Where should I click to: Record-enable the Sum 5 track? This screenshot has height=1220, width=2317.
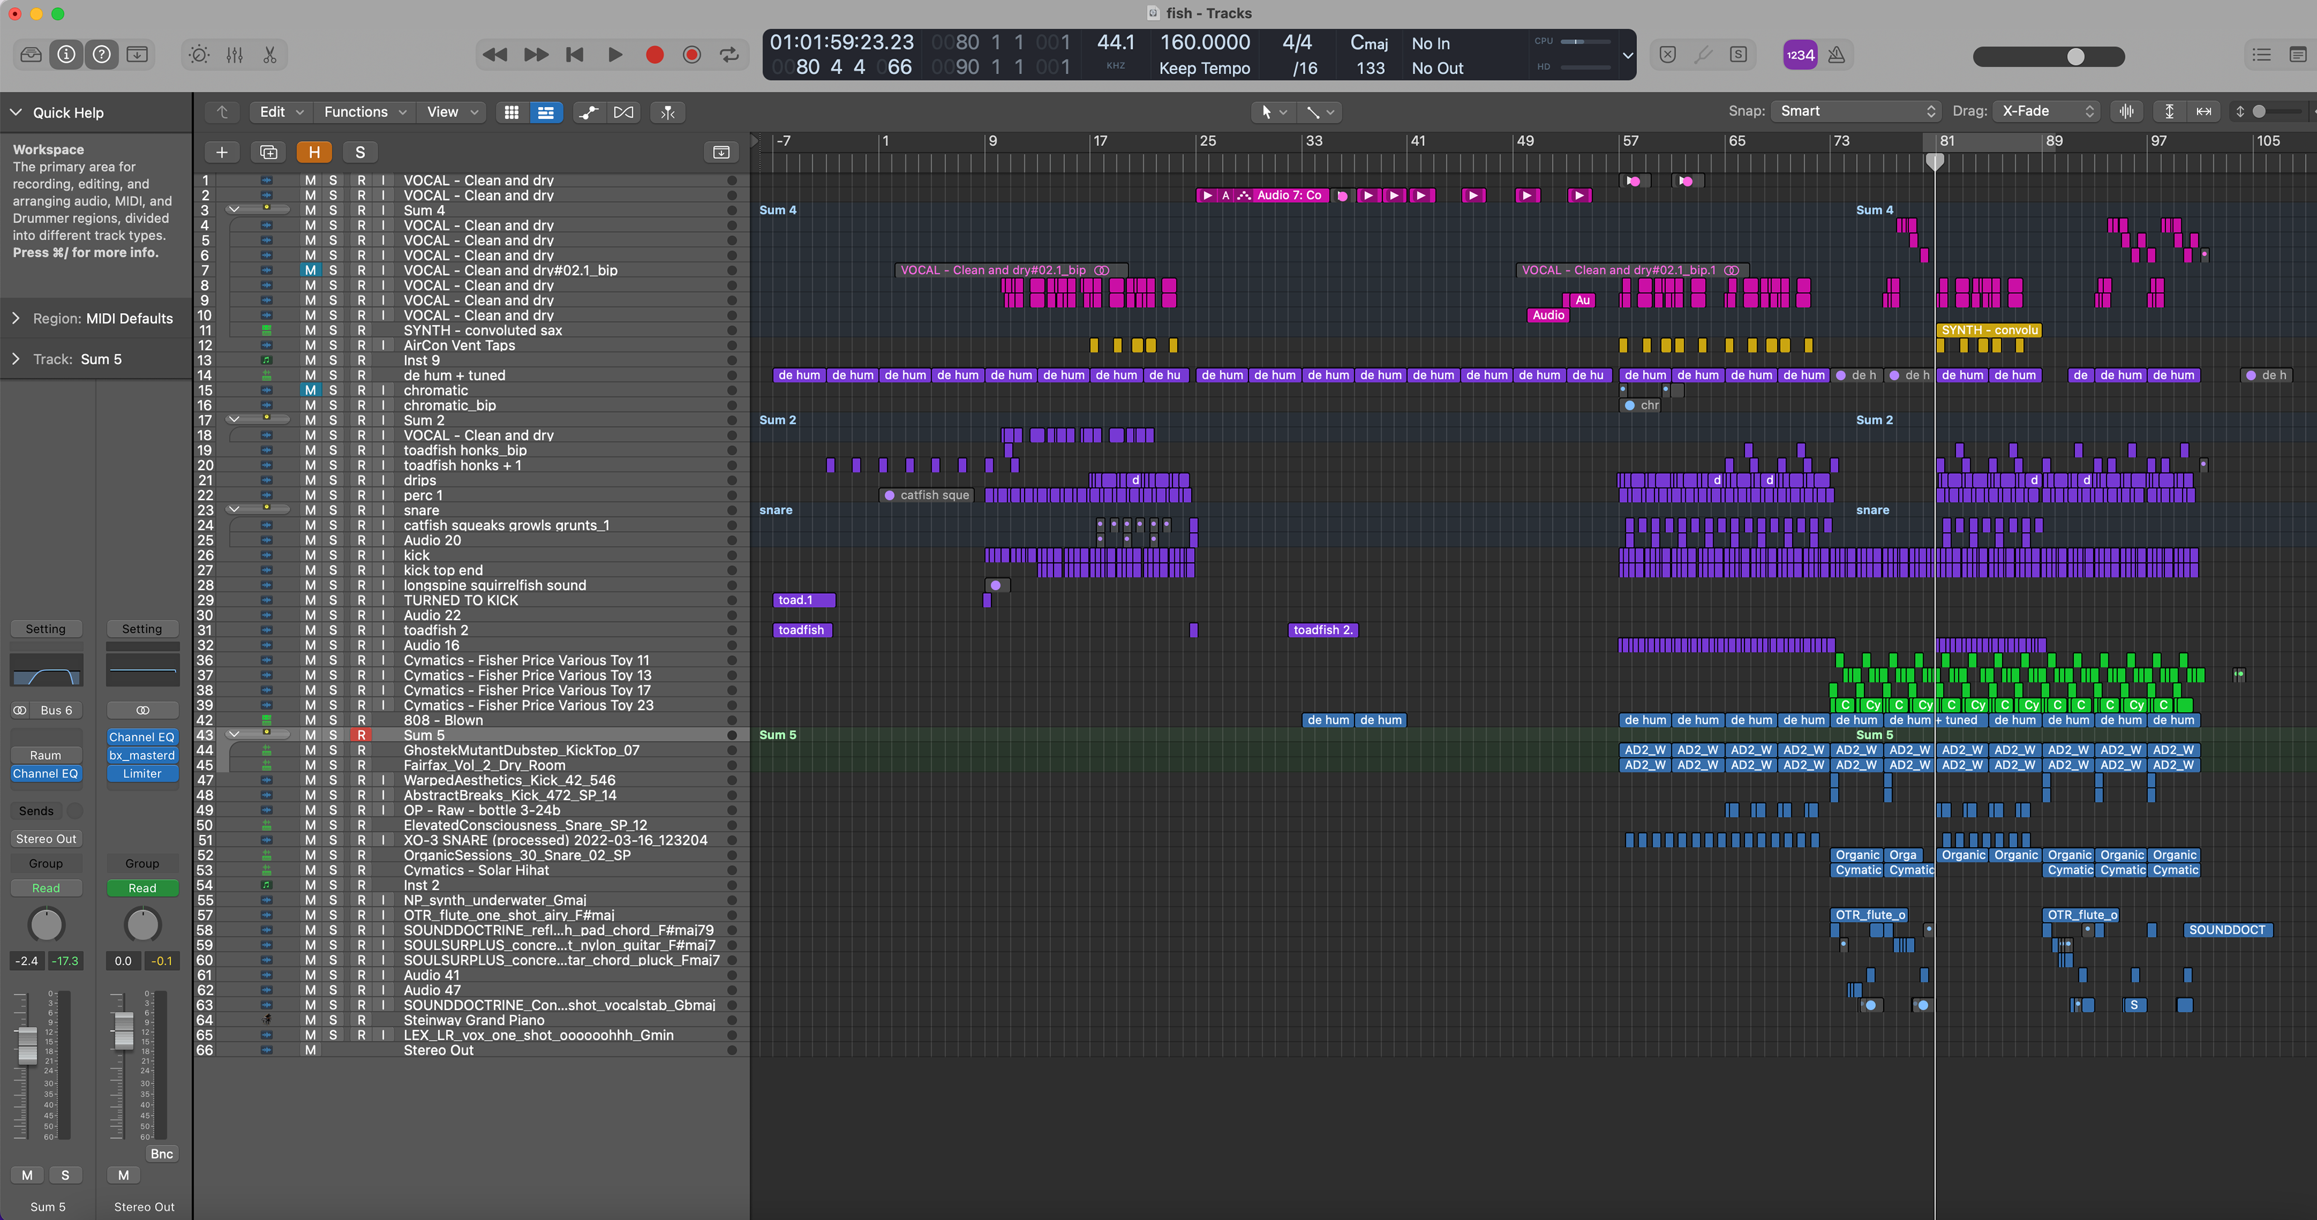click(x=361, y=735)
